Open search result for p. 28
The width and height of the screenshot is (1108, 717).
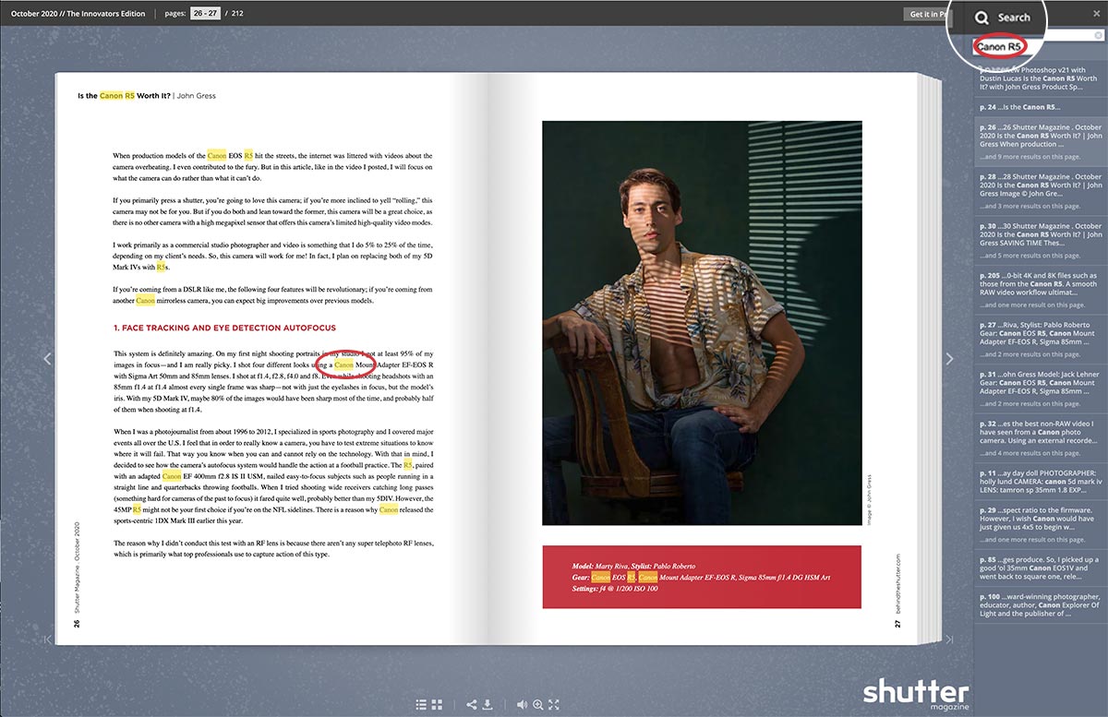[1041, 191]
